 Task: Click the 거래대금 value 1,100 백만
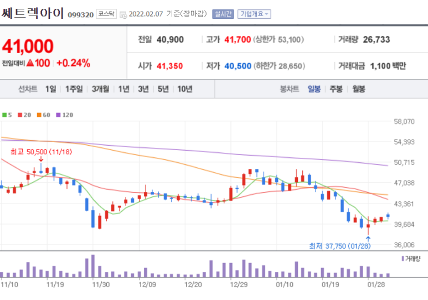point(388,66)
